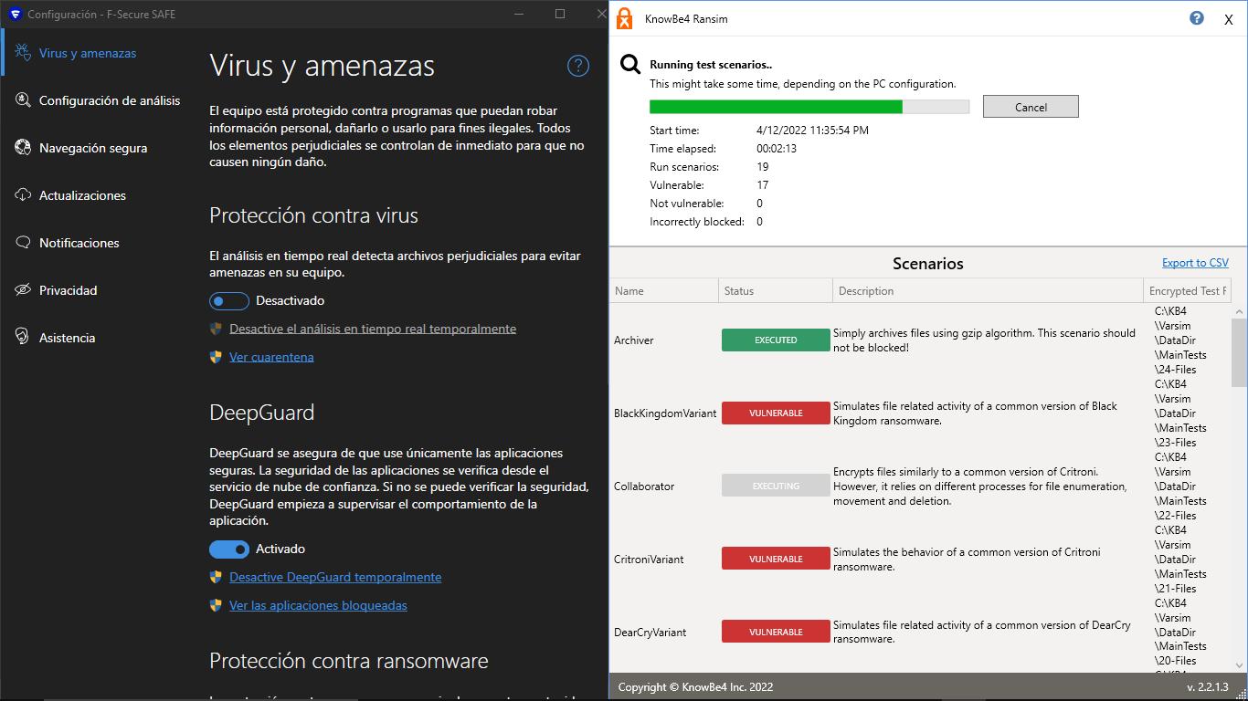Click the Desactive el análisis en tiempo real link
Viewport: 1248px width, 701px height.
click(373, 329)
